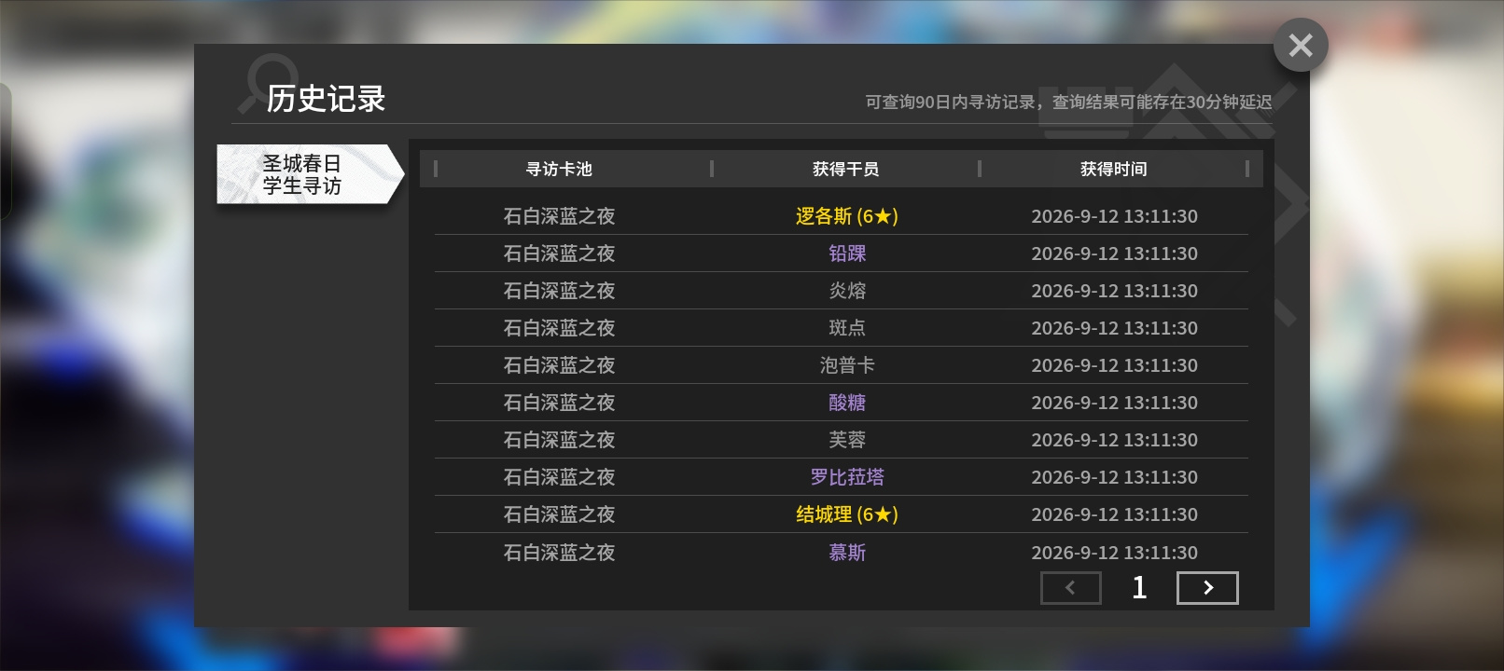Viewport: 1504px width, 671px height.
Task: Click the timestamp in the 铅踝 row
Action: (1115, 253)
